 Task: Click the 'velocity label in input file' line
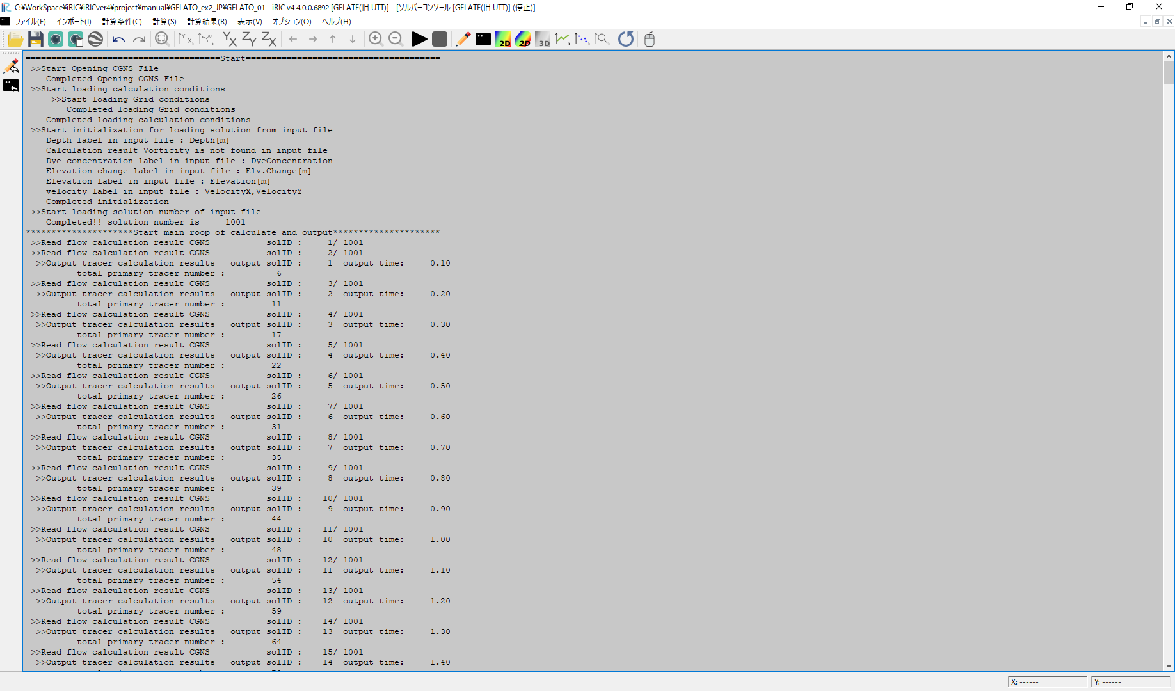(x=173, y=191)
